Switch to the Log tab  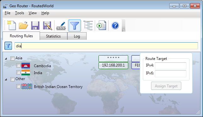pos(77,36)
